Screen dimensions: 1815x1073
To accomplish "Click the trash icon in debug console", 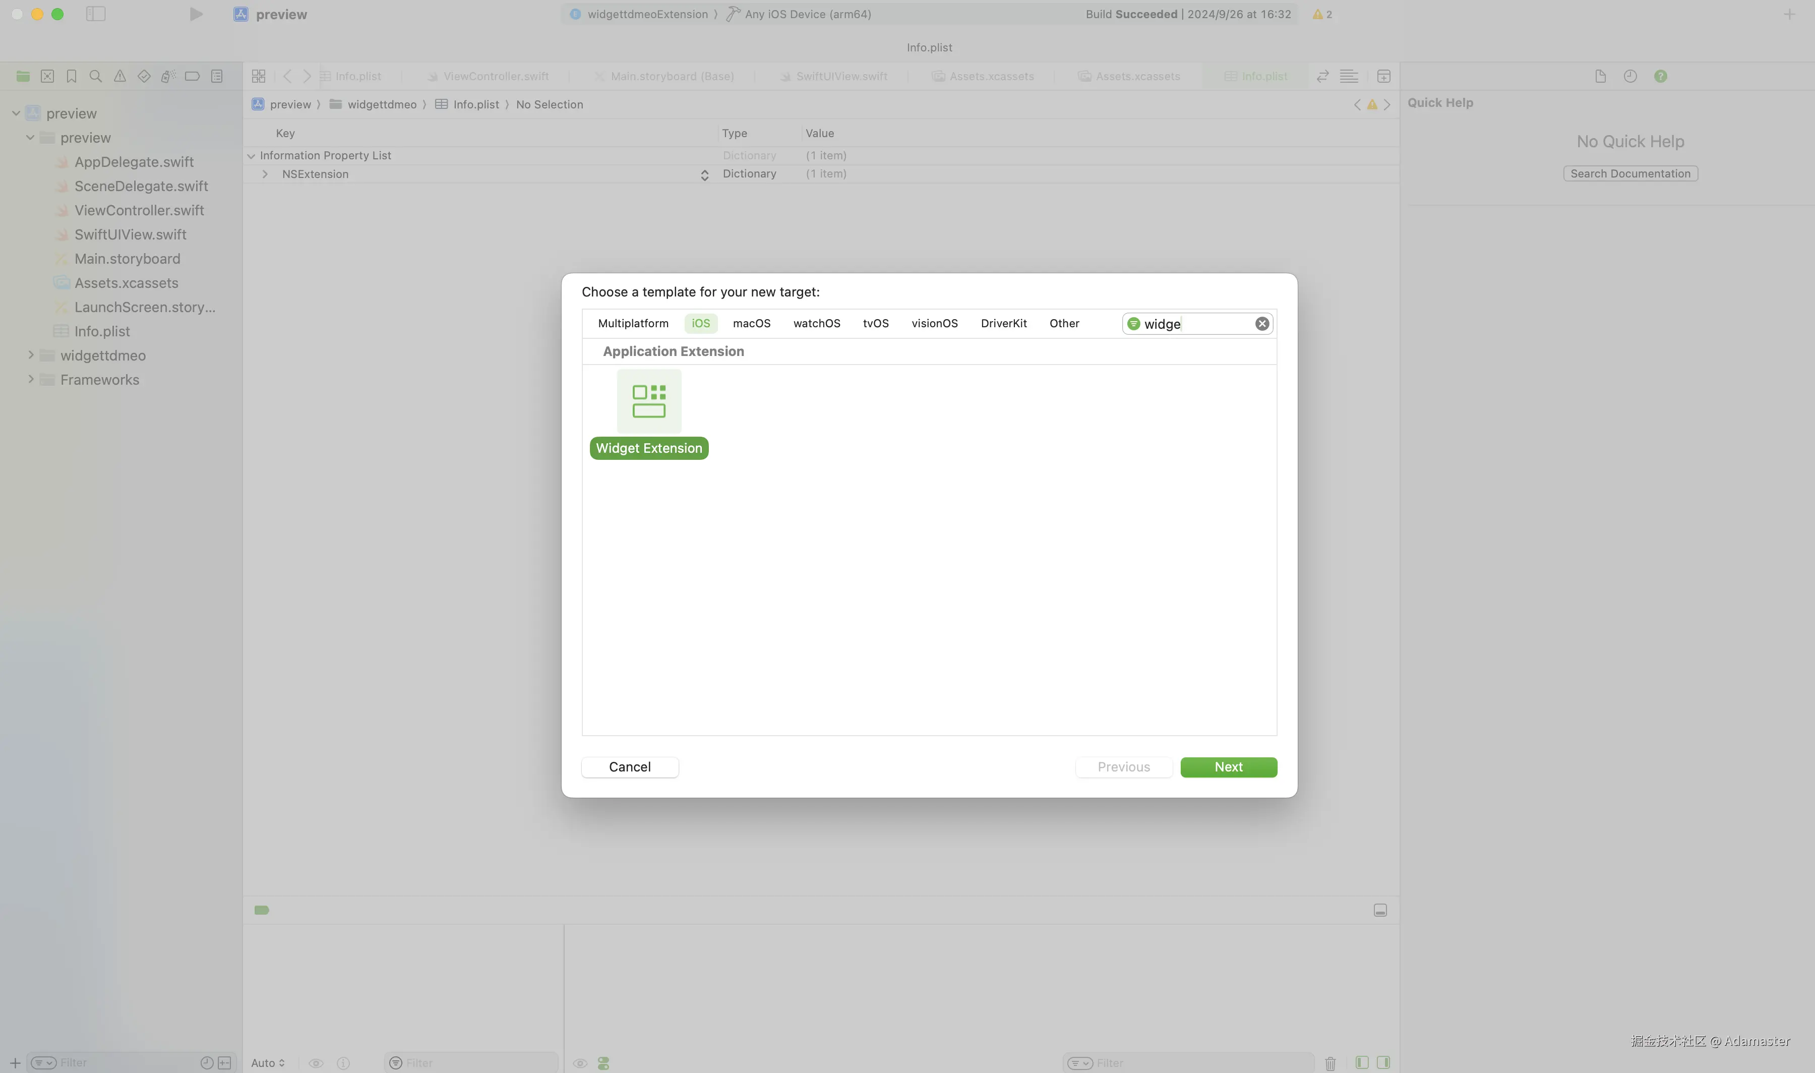I will (1330, 1063).
